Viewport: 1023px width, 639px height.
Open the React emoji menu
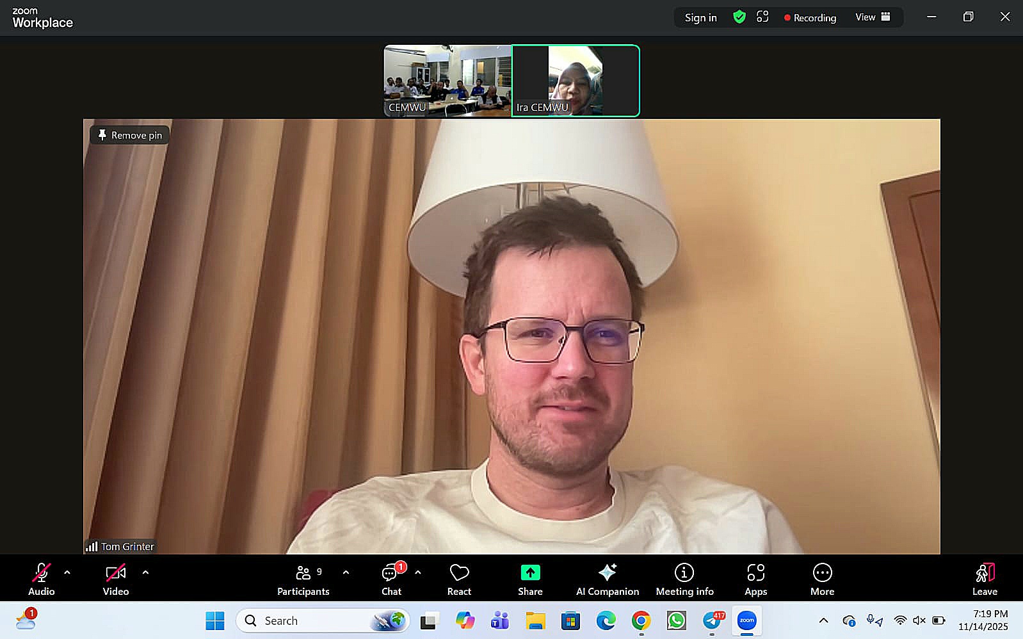(459, 579)
